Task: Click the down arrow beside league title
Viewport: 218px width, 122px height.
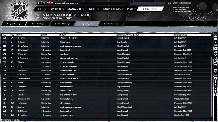Action: tap(38, 18)
